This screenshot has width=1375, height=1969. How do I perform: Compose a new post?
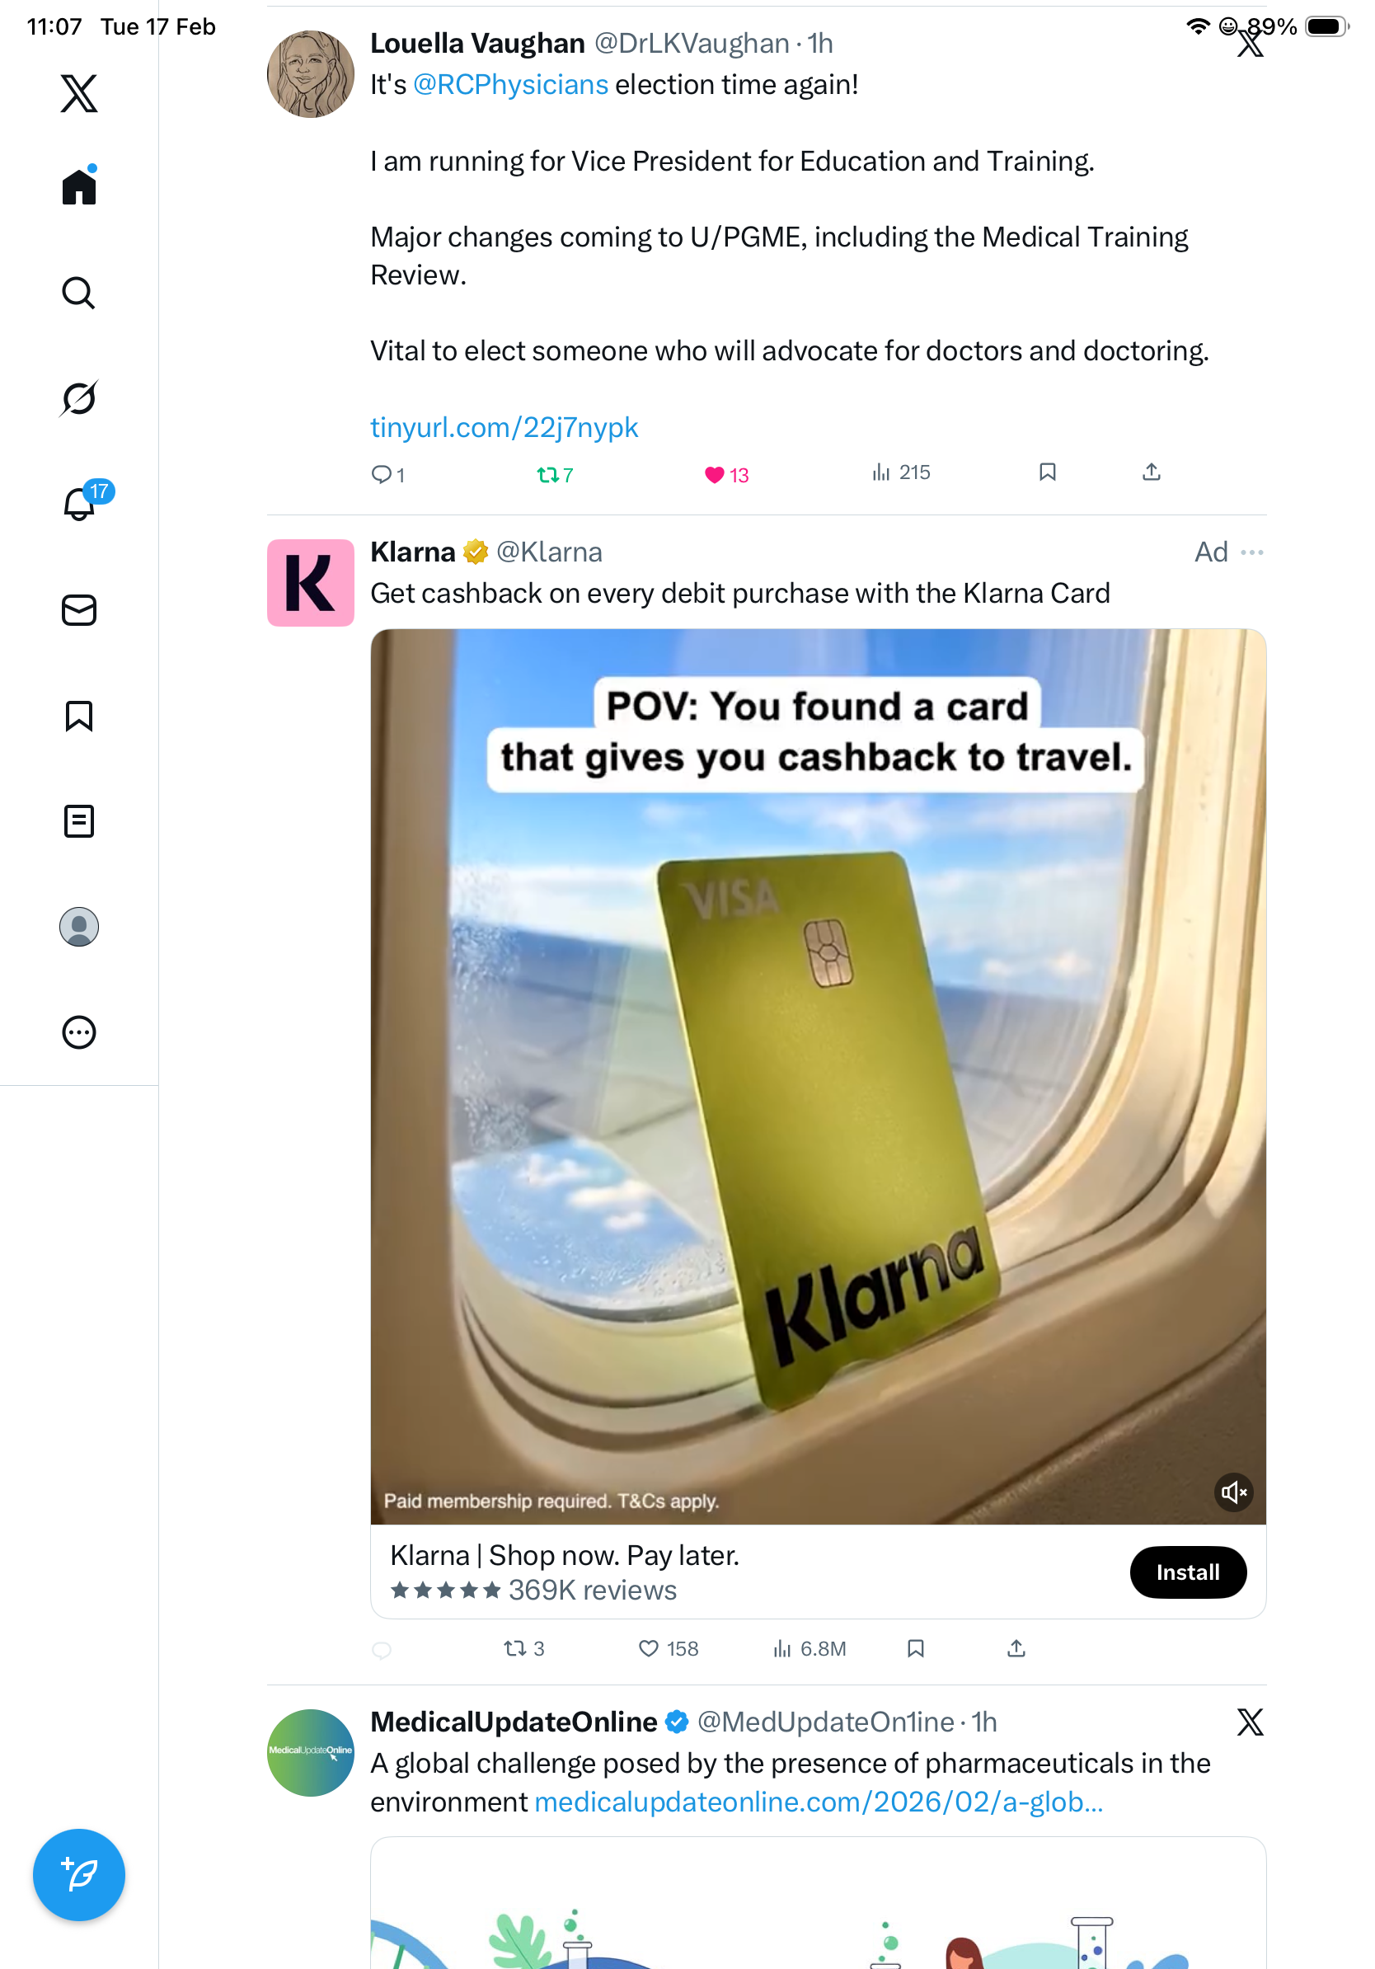pos(79,1875)
